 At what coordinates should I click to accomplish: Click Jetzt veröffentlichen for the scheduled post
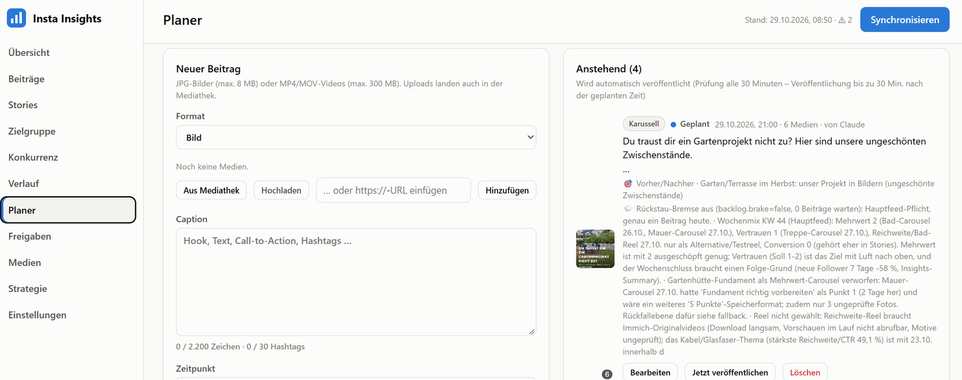730,372
